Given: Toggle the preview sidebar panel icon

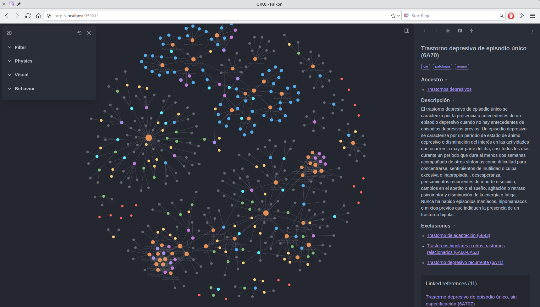Looking at the screenshot, I should pyautogui.click(x=407, y=31).
